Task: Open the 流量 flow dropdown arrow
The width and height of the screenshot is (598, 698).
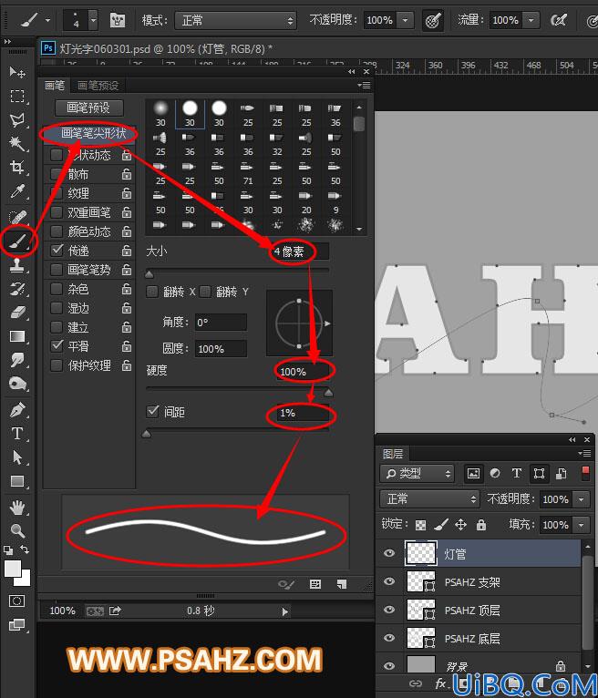Action: [531, 20]
